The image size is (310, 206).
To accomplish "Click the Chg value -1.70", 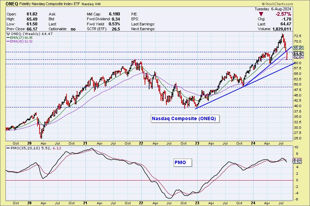I will click(286, 19).
